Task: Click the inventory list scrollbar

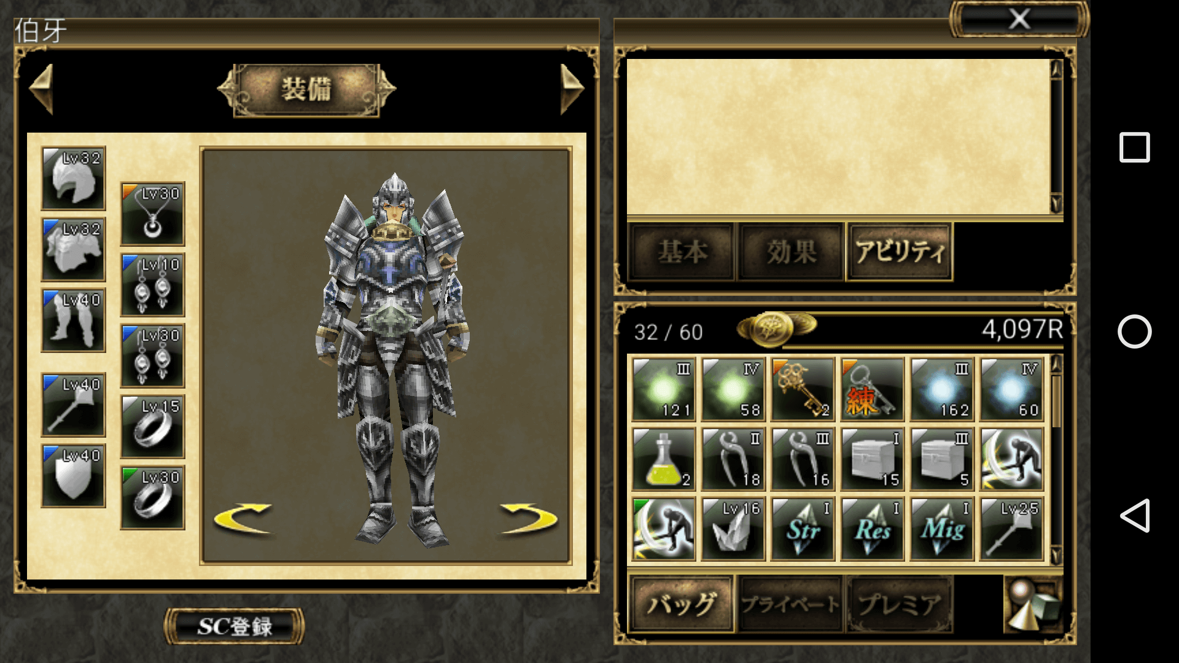Action: coord(1056,459)
